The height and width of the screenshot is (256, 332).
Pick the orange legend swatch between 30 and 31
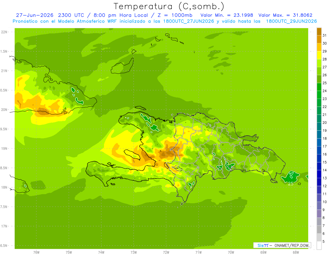click(319, 39)
